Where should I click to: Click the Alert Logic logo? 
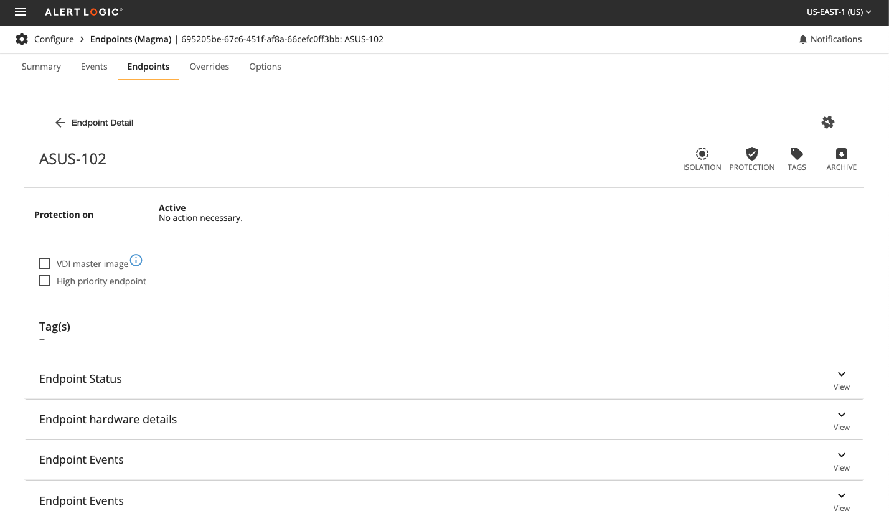point(83,12)
